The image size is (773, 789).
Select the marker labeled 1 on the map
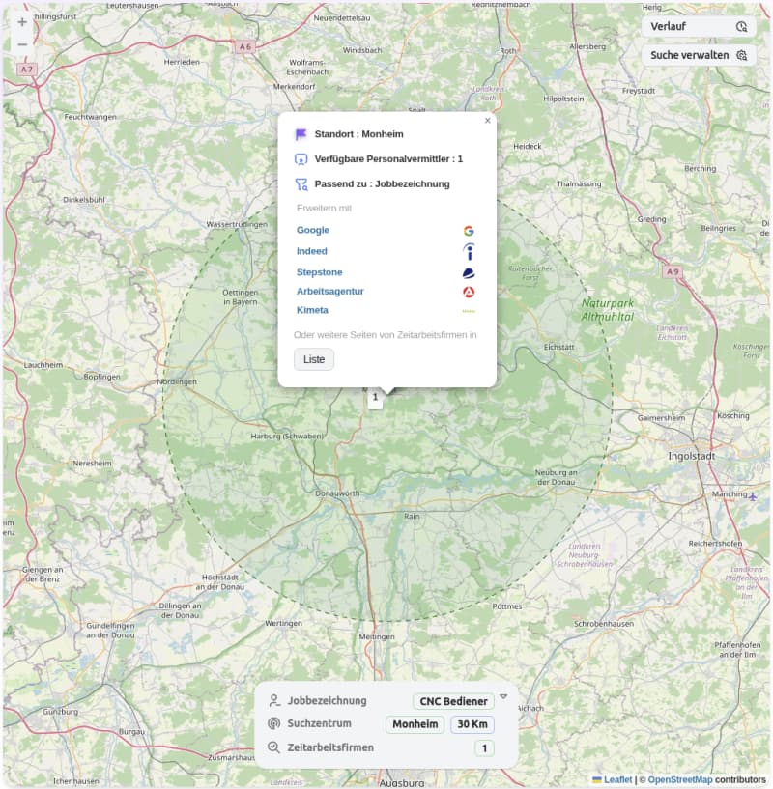[x=375, y=397]
